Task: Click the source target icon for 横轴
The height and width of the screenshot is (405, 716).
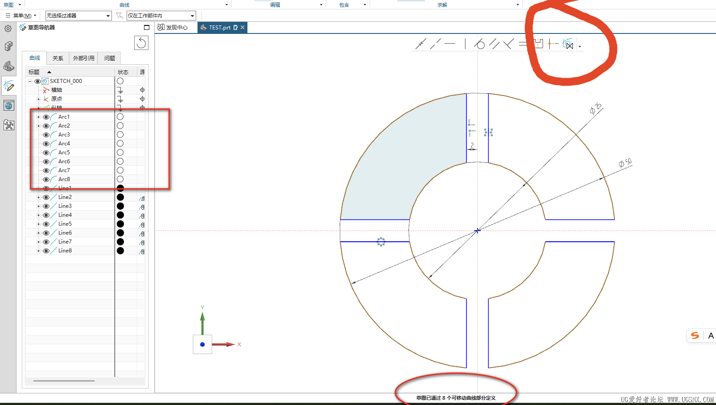Action: 142,90
